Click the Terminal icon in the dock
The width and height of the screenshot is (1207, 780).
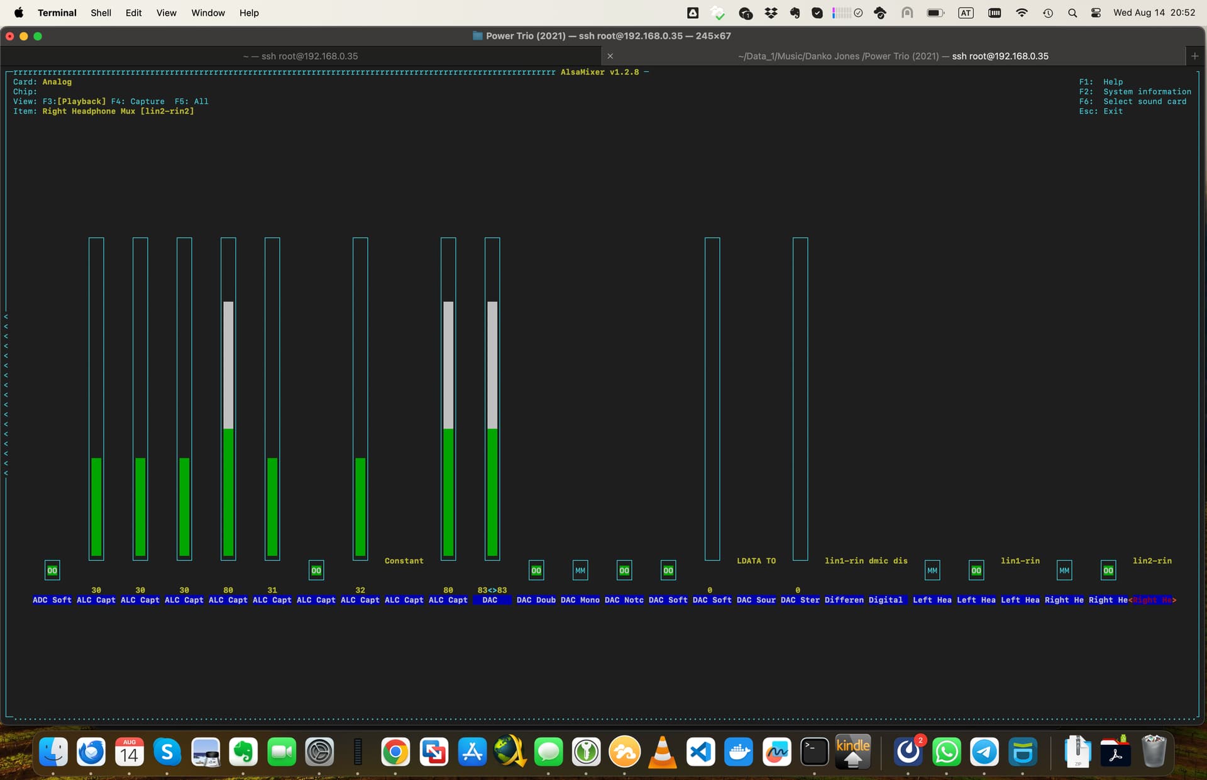815,751
